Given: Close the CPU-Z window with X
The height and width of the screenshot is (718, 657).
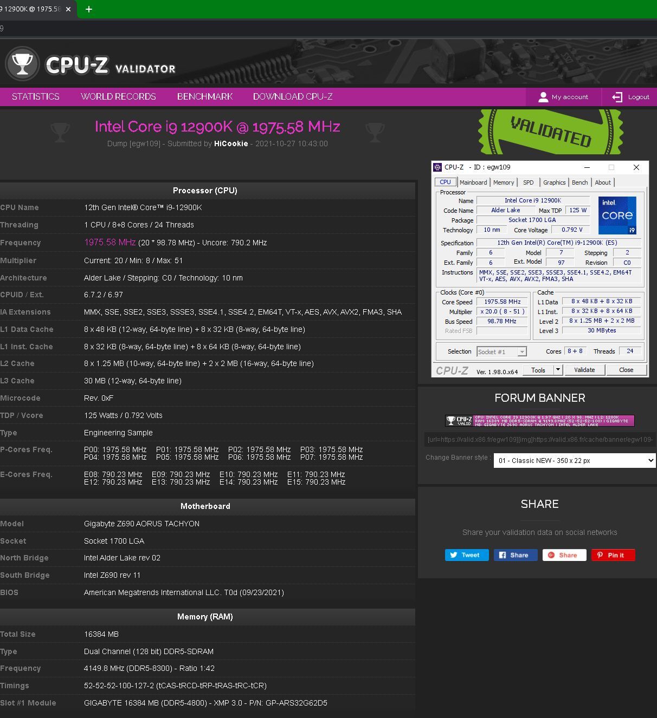Looking at the screenshot, I should (636, 167).
